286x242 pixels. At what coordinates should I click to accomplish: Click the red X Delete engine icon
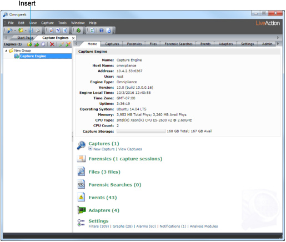coord(52,44)
